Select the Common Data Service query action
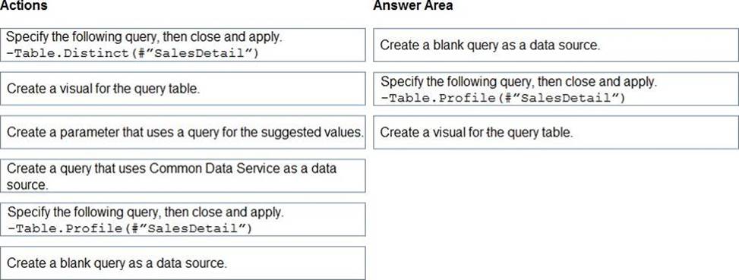This screenshot has width=739, height=280. coord(183,175)
